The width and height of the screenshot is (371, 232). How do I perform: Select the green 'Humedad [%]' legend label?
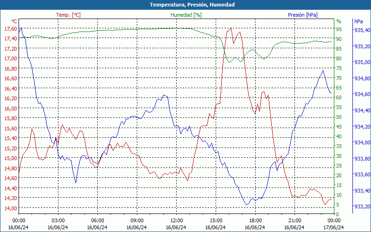pos(186,15)
